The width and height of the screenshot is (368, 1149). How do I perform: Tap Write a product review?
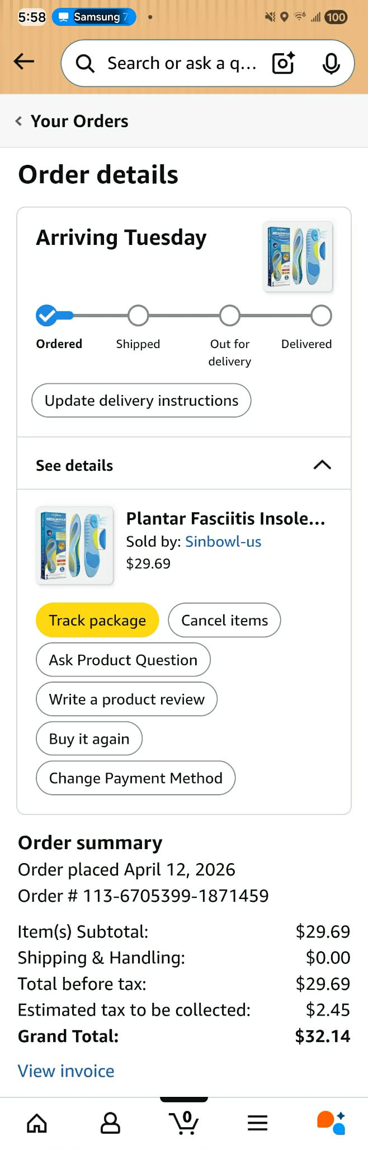126,699
